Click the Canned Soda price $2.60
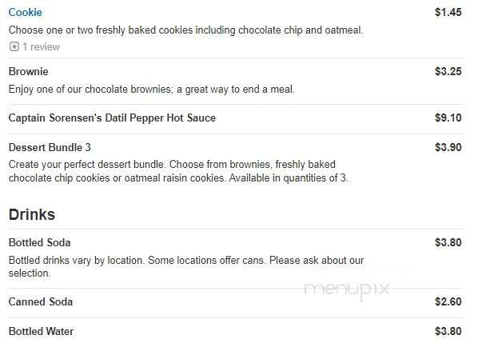 coord(448,302)
